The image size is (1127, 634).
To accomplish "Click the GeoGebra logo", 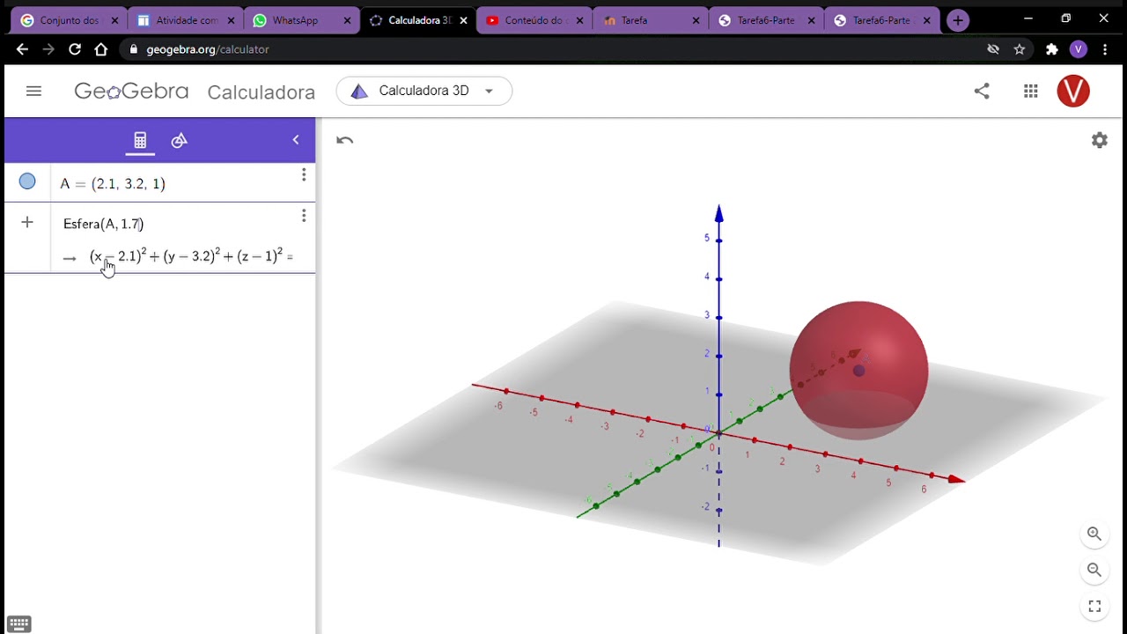I will (x=131, y=91).
